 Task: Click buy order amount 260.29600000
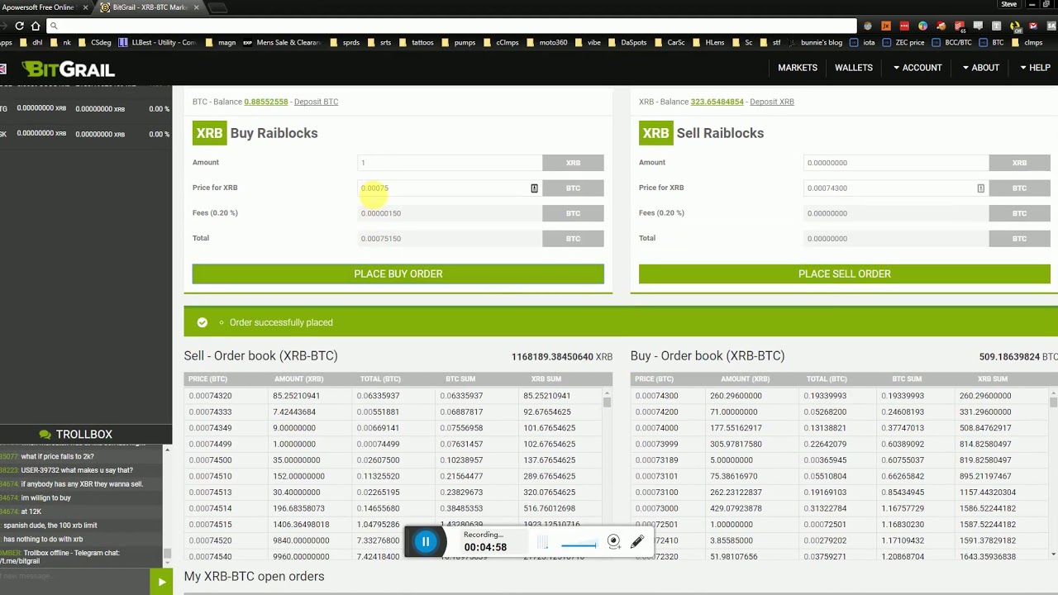pyautogui.click(x=736, y=396)
